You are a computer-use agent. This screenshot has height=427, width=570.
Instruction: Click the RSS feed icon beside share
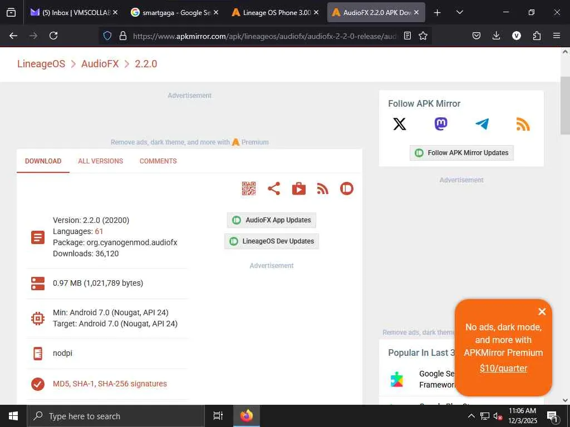pos(322,189)
